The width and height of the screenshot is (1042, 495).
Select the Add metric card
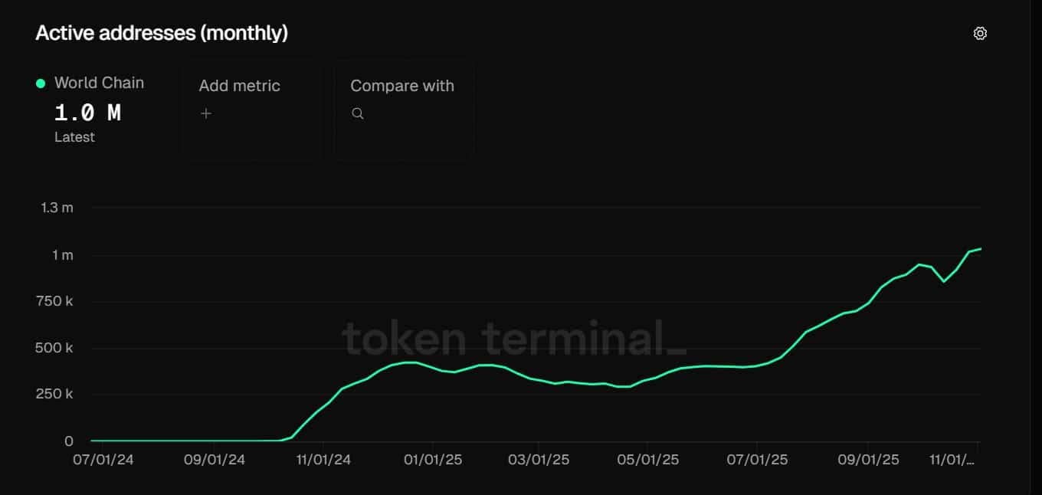coord(251,110)
